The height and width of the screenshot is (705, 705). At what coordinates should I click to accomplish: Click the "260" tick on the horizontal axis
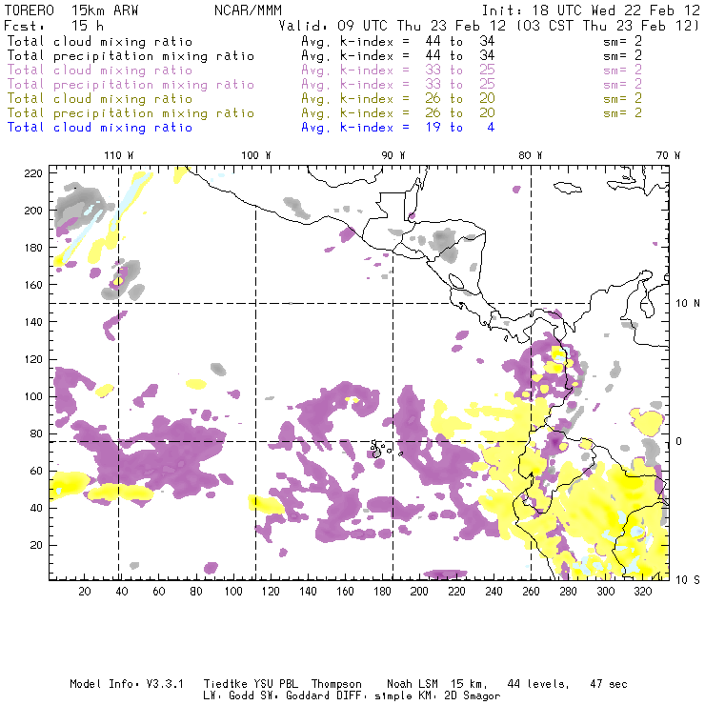531,592
